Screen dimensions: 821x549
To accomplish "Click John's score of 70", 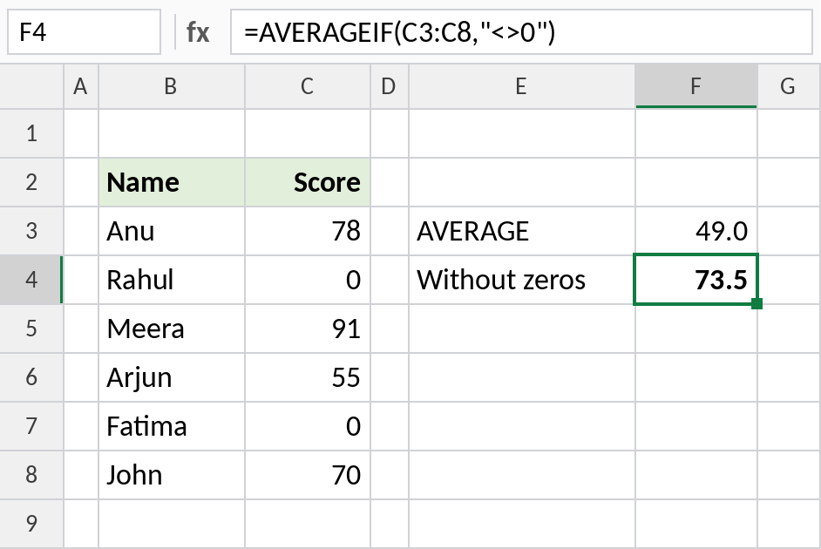I will [308, 474].
